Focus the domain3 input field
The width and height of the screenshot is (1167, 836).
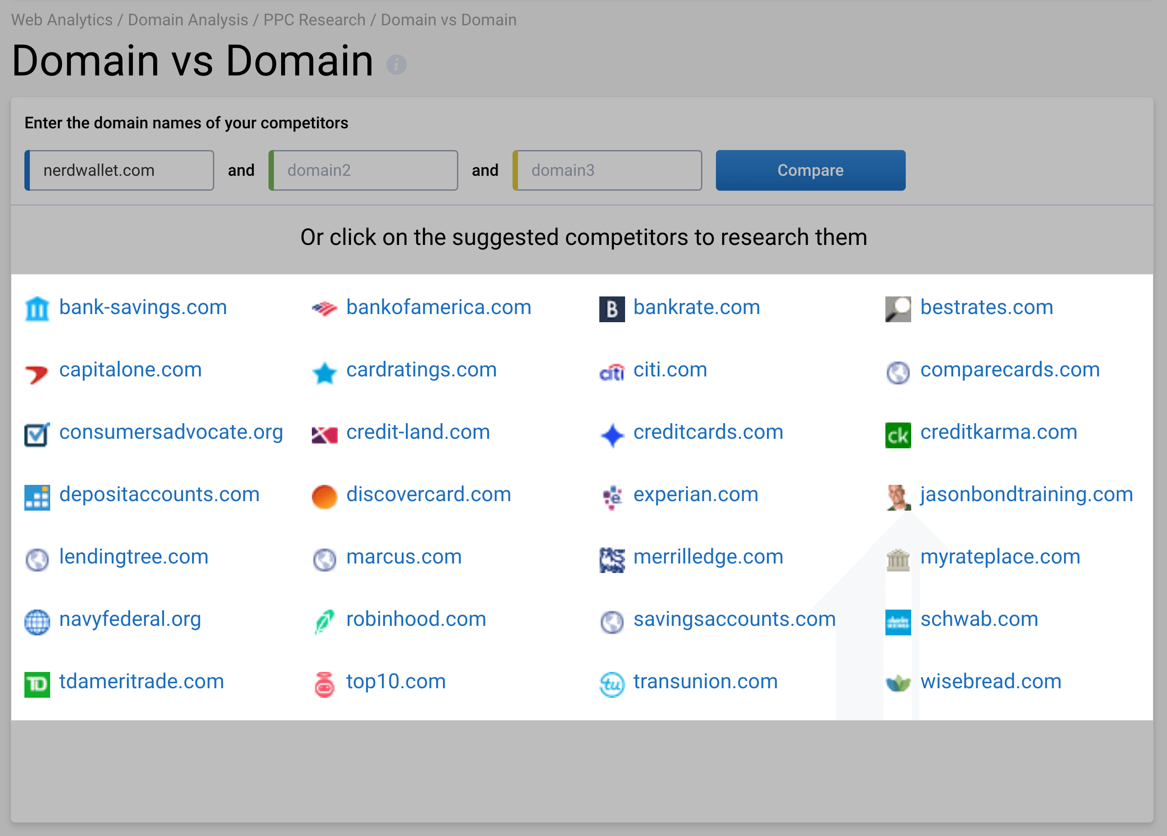click(607, 170)
